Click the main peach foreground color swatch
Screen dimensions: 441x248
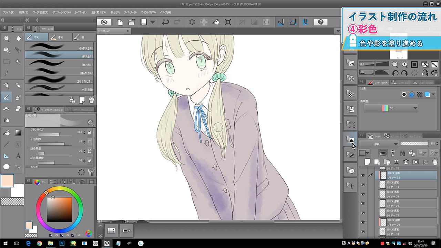(x=7, y=181)
